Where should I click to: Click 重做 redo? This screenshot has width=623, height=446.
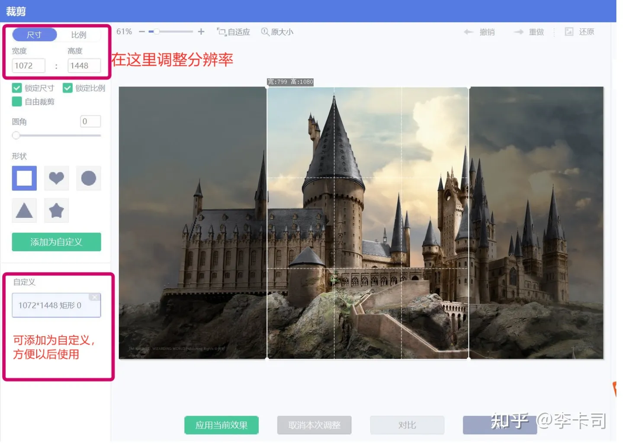(529, 32)
